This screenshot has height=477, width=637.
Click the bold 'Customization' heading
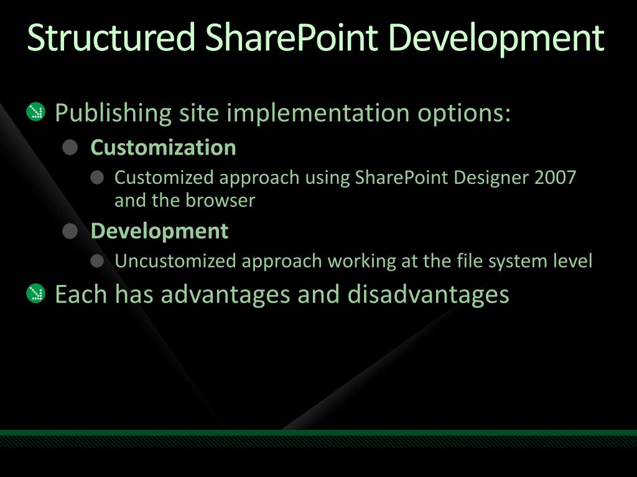click(164, 147)
